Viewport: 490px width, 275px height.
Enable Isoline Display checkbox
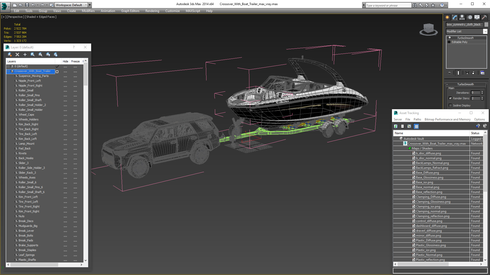coord(450,105)
